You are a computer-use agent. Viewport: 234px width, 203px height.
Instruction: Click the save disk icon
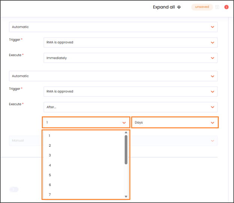[x=218, y=7]
